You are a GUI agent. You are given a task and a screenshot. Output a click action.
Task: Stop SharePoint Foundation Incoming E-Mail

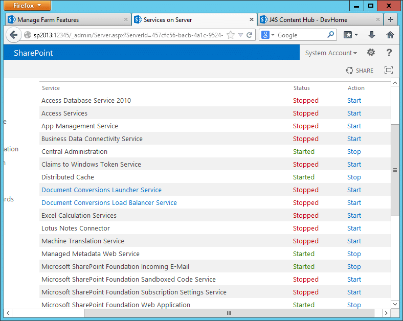coord(354,266)
